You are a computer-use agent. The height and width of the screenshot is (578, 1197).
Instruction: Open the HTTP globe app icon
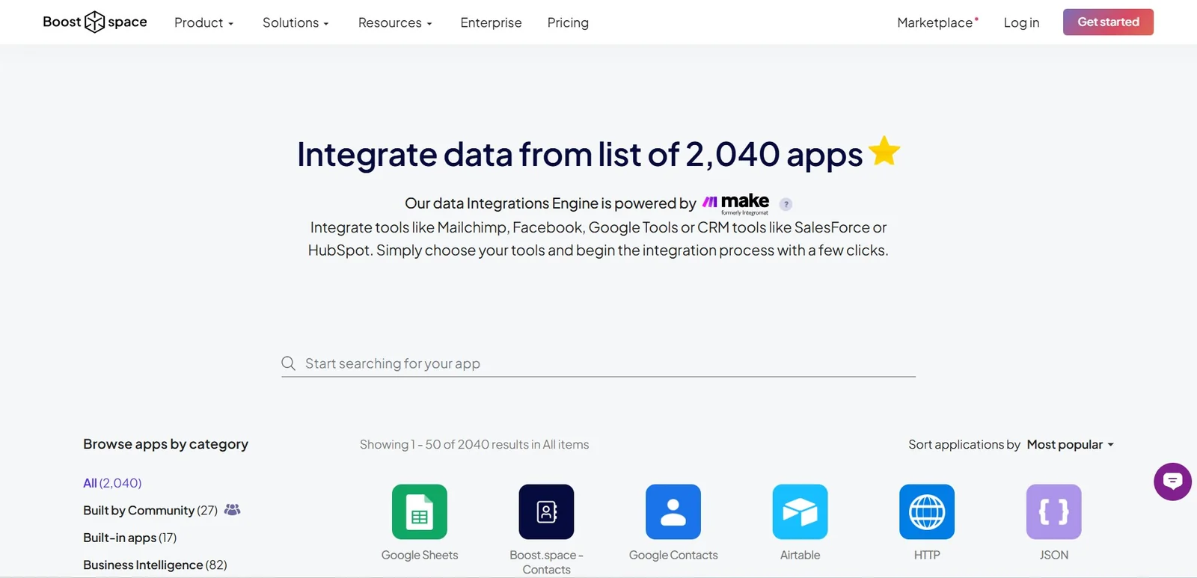(927, 511)
